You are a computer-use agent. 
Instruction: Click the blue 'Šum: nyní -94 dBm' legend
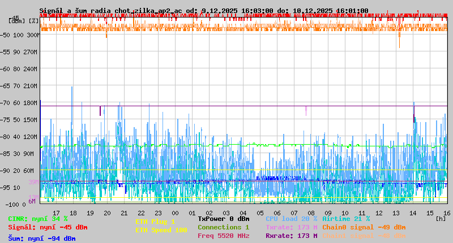tap(42, 238)
